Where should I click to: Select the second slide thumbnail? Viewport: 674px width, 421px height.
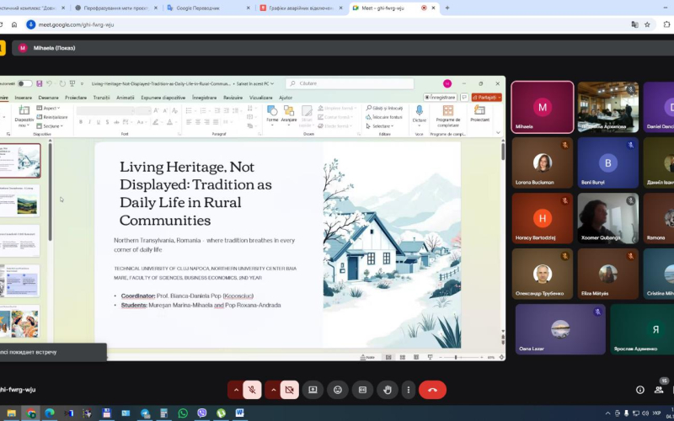coord(21,200)
